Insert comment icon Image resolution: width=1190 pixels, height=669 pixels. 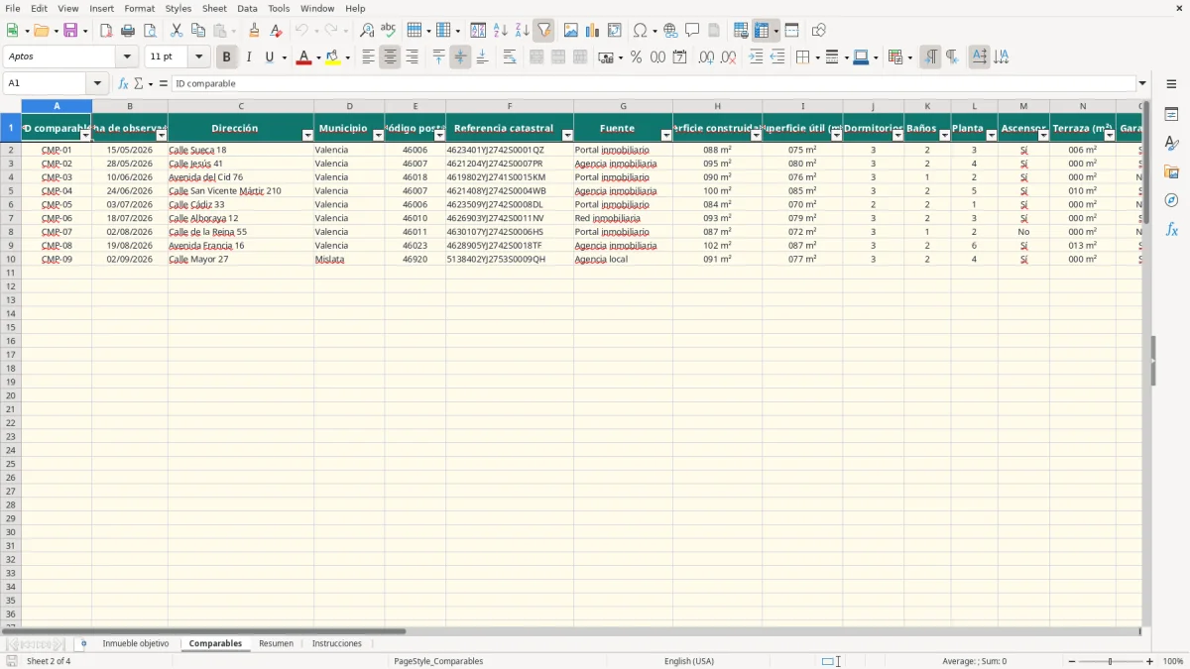(x=692, y=31)
